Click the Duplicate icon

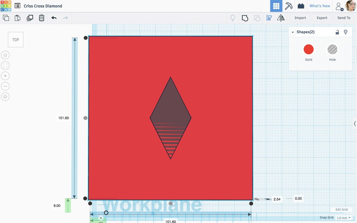click(x=30, y=18)
